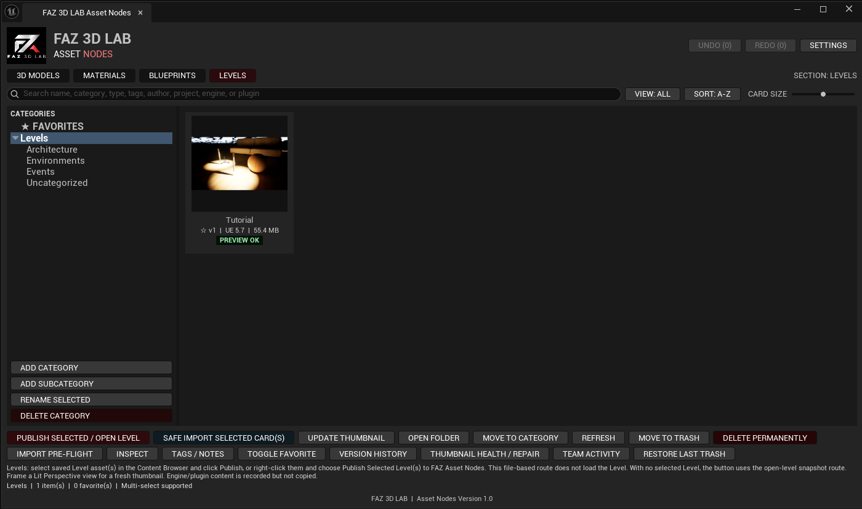862x509 pixels.
Task: Click the Tutorial card favorite star
Action: click(203, 230)
